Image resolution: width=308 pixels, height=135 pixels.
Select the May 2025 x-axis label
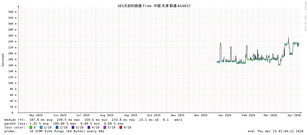(x=36, y=115)
